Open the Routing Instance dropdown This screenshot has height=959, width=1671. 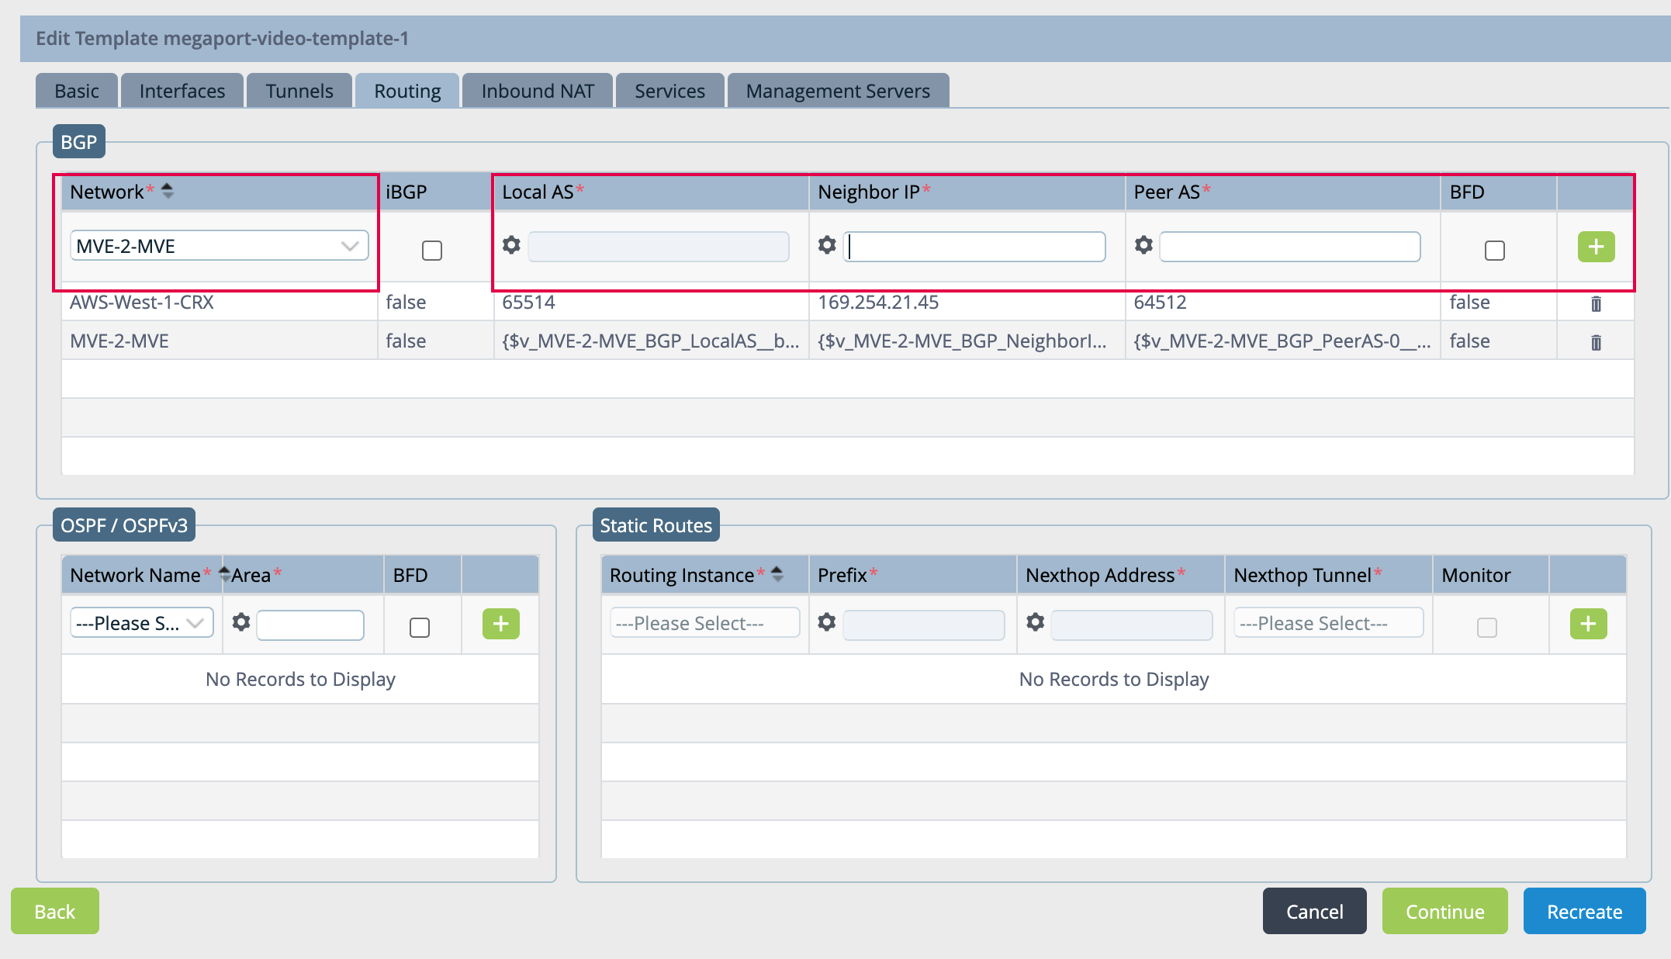(x=703, y=622)
